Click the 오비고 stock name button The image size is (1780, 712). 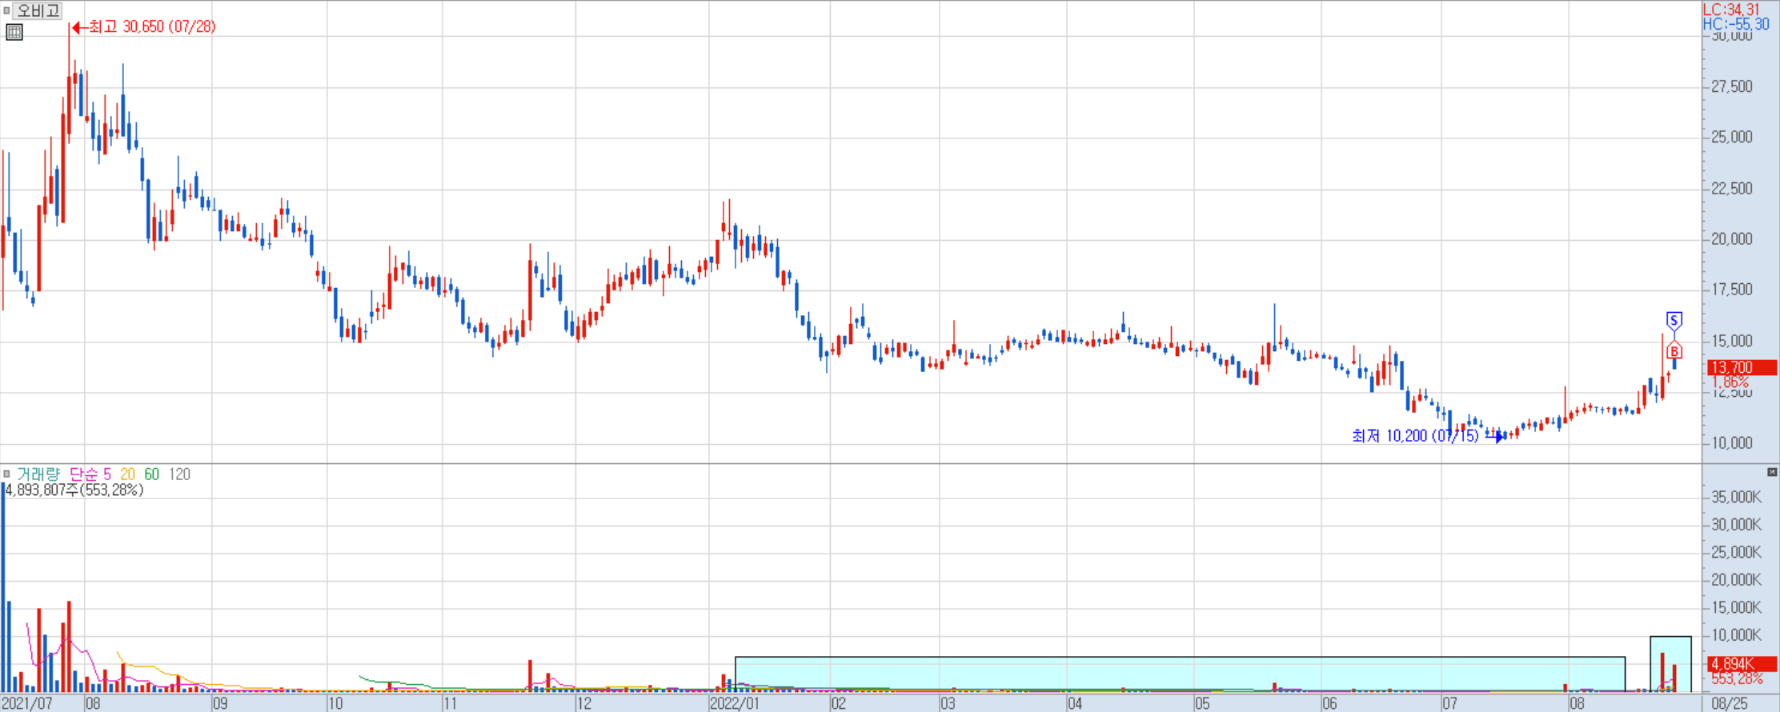pyautogui.click(x=37, y=10)
